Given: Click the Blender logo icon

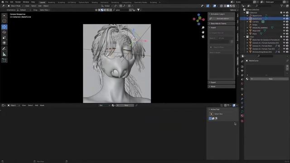Looking at the screenshot, I should (x=3, y=2).
